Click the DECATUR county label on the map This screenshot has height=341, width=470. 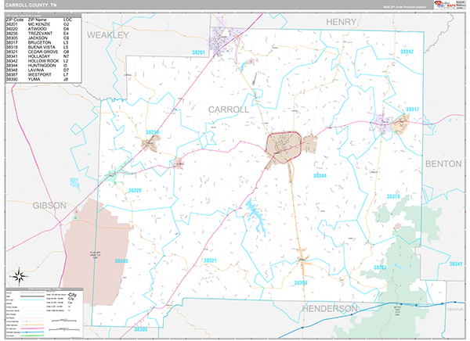[x=455, y=310]
